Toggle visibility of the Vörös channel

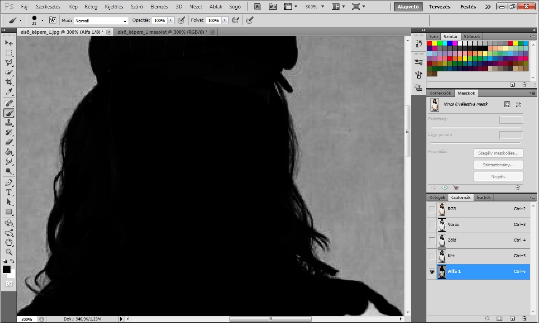coord(432,225)
